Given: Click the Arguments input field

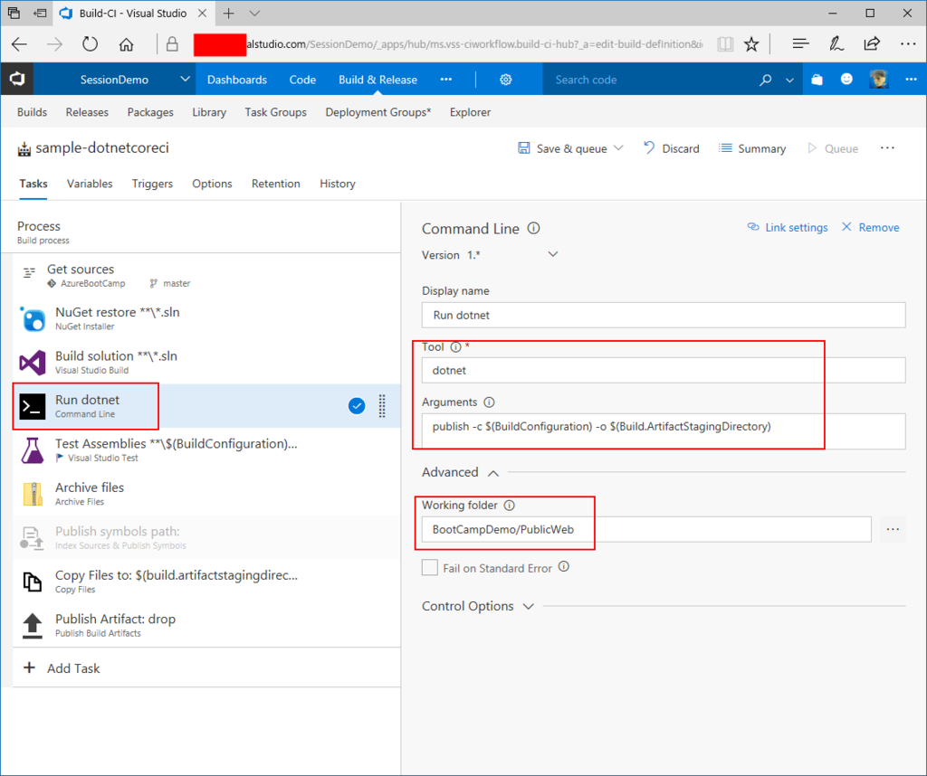Looking at the screenshot, I should pyautogui.click(x=664, y=431).
